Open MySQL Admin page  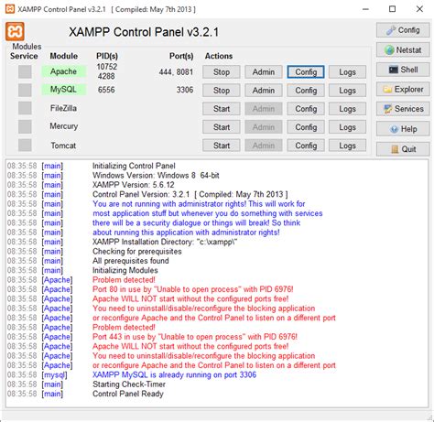[x=264, y=91]
